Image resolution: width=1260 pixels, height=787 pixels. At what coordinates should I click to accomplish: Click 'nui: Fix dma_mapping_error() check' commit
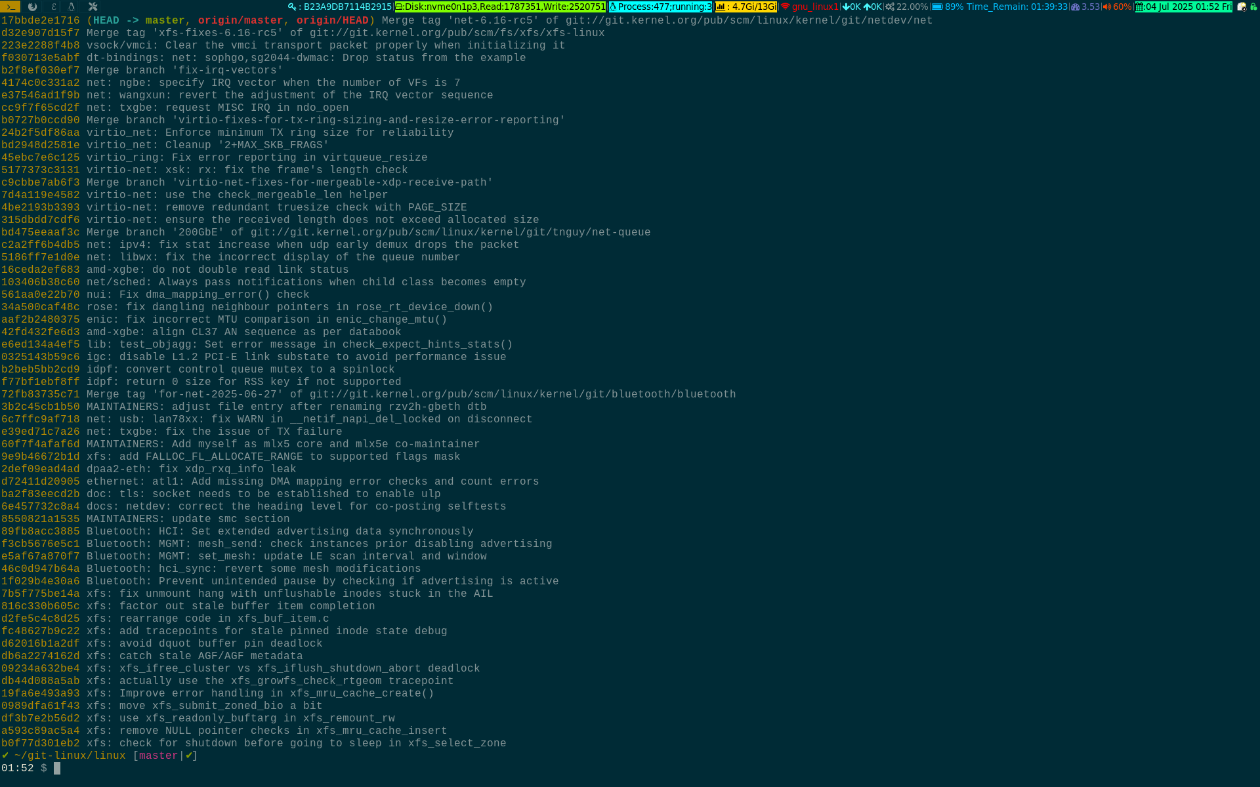coord(198,294)
